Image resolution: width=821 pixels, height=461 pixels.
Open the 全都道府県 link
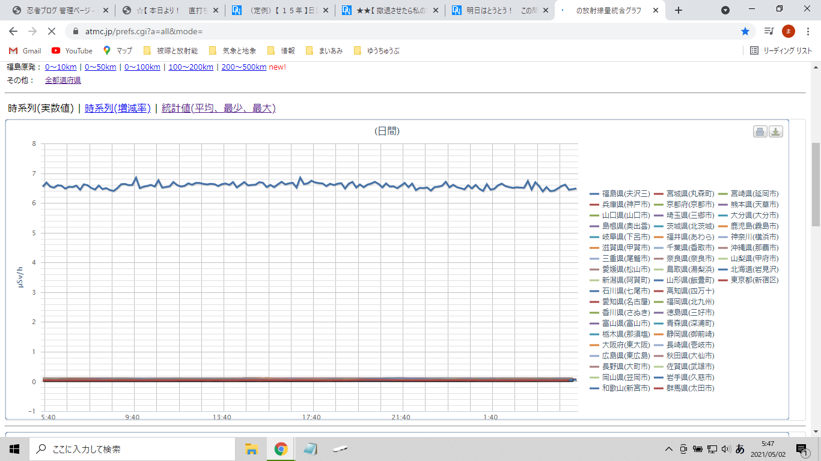[63, 80]
